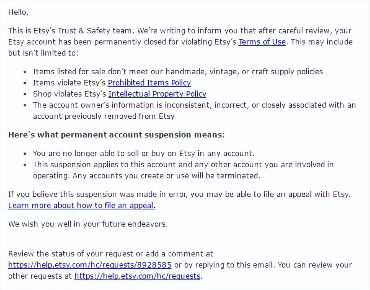Image resolution: width=370 pixels, height=290 pixels.
Task: Click the 'suspension was made in error' sentence
Action: (179, 194)
